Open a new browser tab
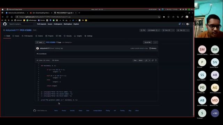Viewport: 223px width, 125px height. [x=79, y=13]
